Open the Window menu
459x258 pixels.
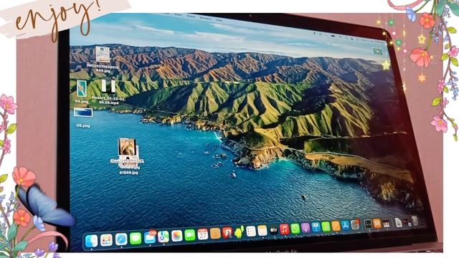point(205,18)
